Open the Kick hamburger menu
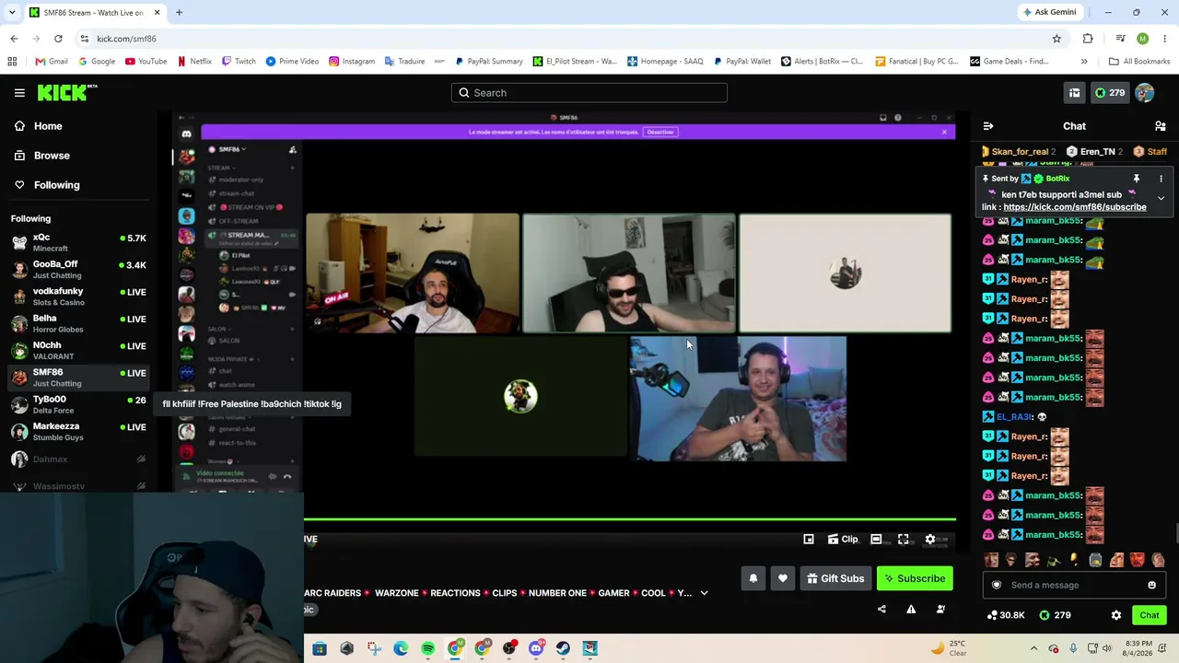The width and height of the screenshot is (1179, 663). (19, 93)
